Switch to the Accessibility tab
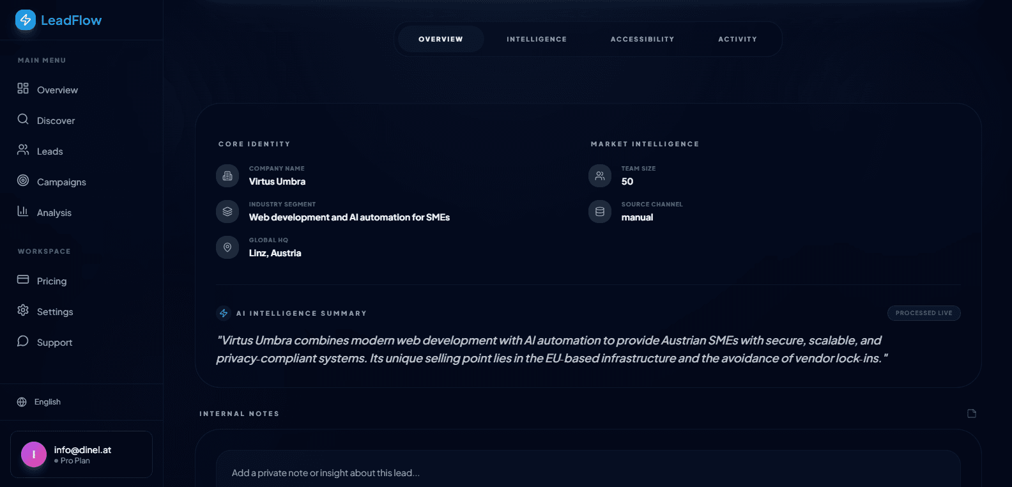The width and height of the screenshot is (1012, 487). (642, 39)
